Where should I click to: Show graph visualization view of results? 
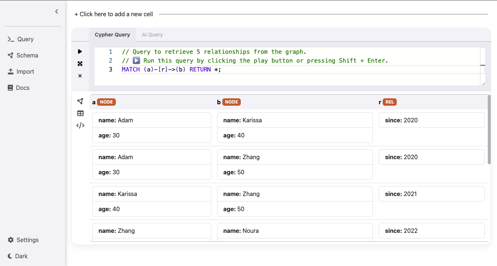80,101
